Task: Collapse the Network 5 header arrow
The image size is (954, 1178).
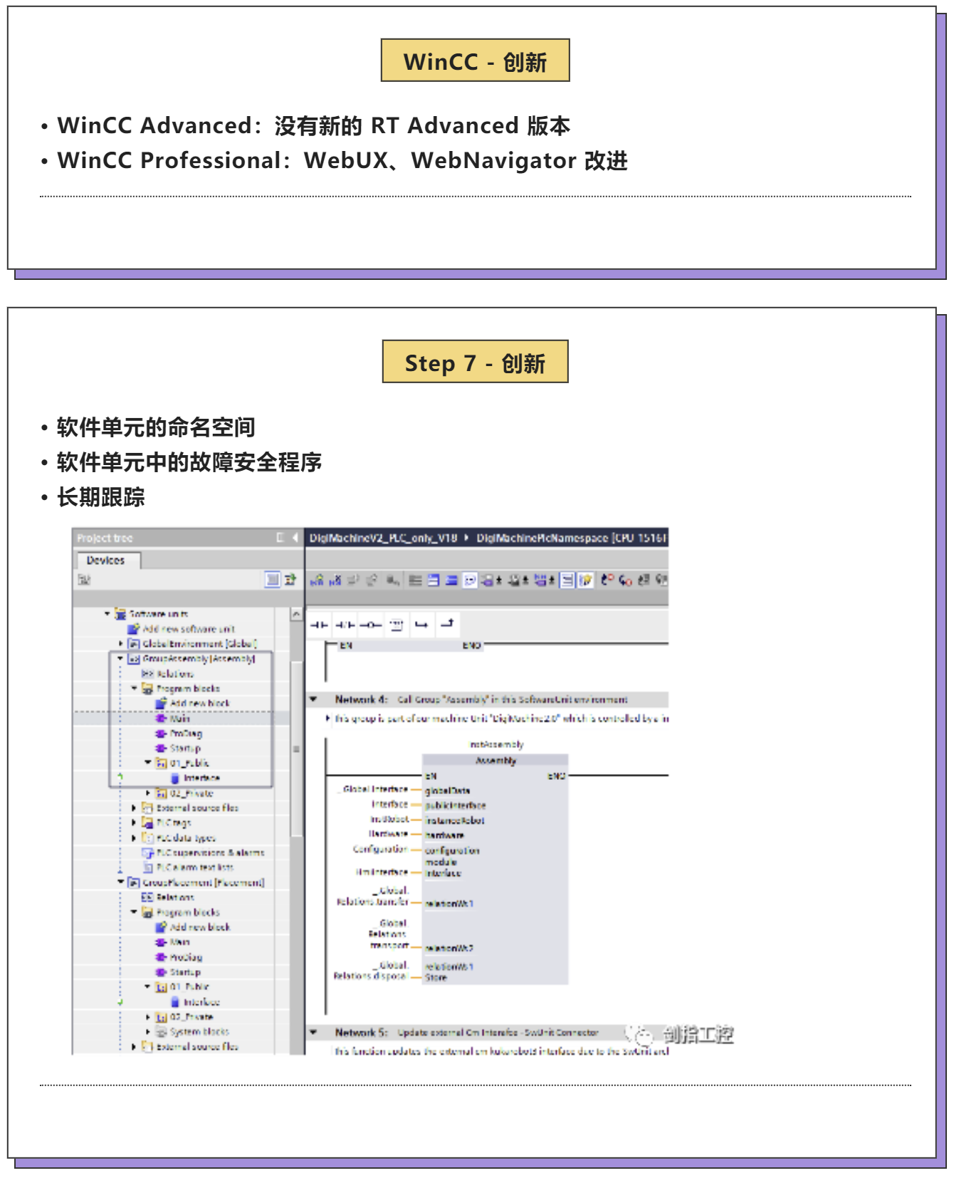Action: (313, 1032)
